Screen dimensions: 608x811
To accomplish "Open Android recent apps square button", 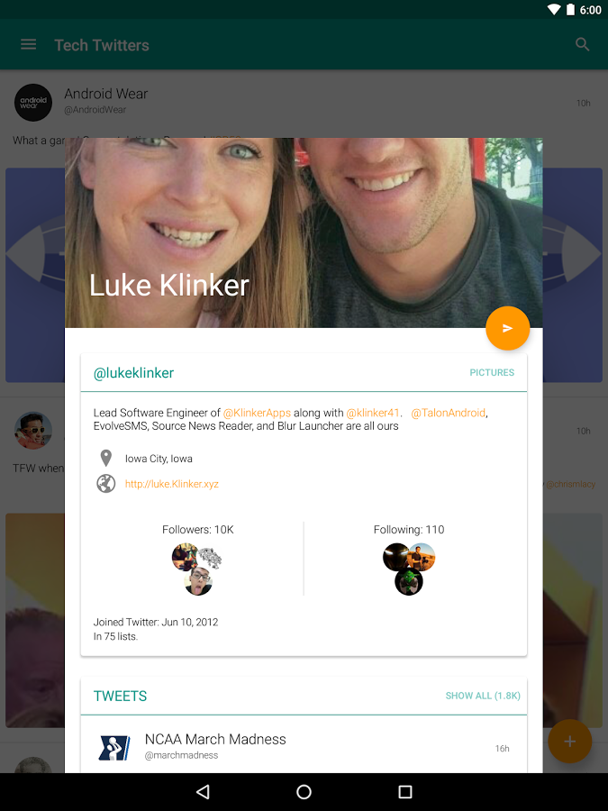I will (405, 792).
